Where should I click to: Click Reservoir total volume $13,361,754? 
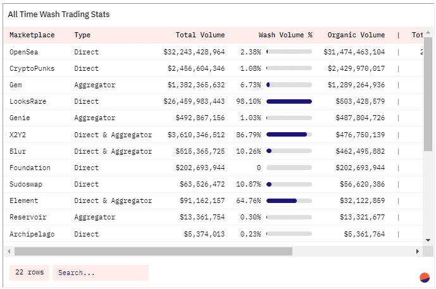(202, 217)
